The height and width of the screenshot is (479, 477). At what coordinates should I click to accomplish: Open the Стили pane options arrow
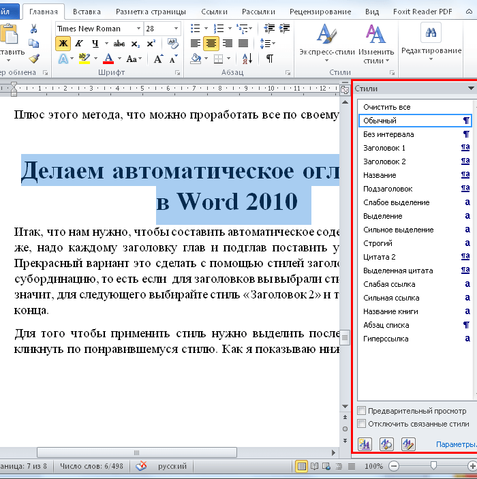click(x=471, y=89)
